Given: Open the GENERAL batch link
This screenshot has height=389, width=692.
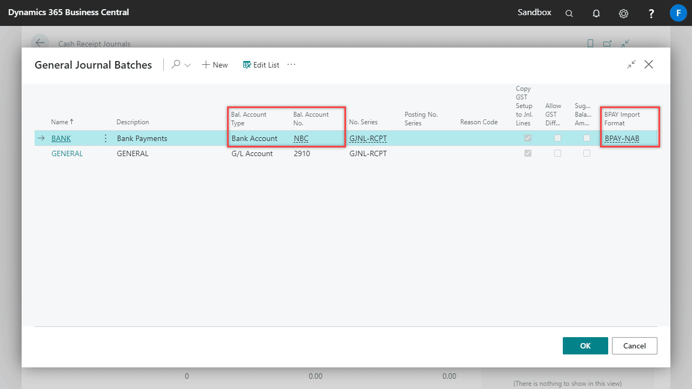Looking at the screenshot, I should 67,153.
